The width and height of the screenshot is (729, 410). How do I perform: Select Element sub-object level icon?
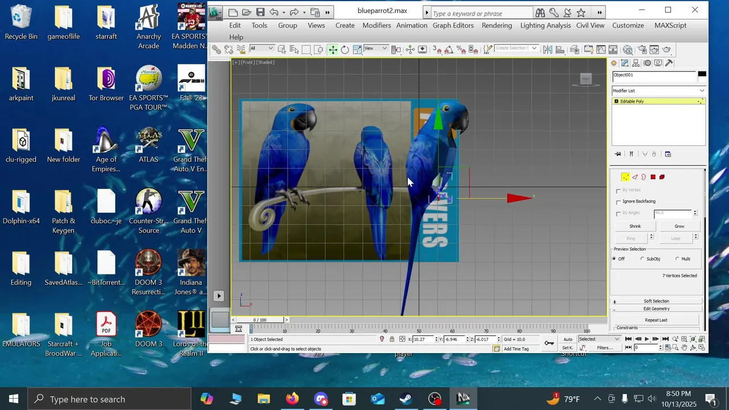pos(662,177)
